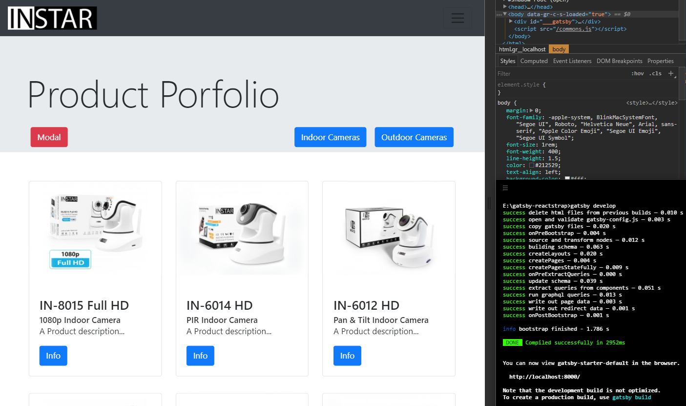The width and height of the screenshot is (686, 406).
Task: Open the /commons.js script link
Action: [573, 29]
